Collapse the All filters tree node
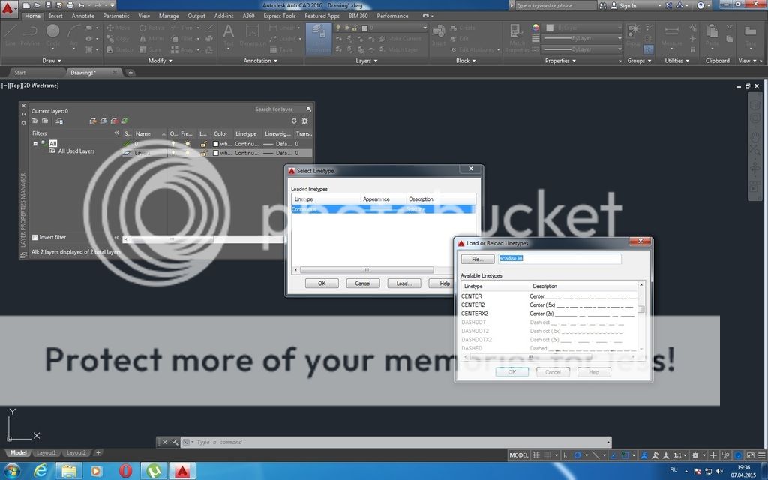Screen dimensions: 768x480 pyautogui.click(x=35, y=143)
